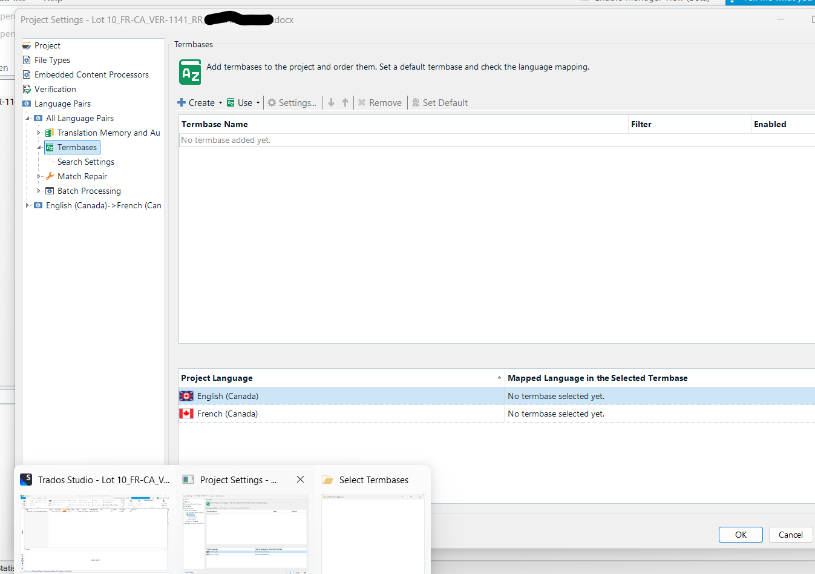Select Match Repair in the tree
The image size is (815, 574).
pos(82,176)
